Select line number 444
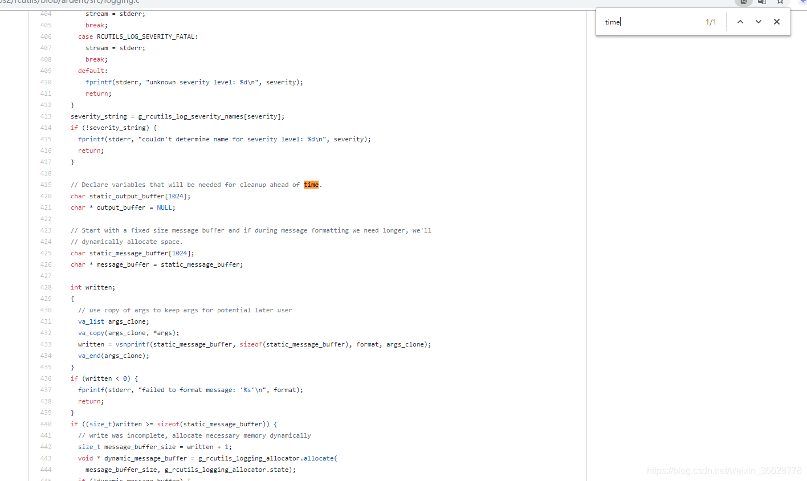The width and height of the screenshot is (807, 481). coord(46,470)
